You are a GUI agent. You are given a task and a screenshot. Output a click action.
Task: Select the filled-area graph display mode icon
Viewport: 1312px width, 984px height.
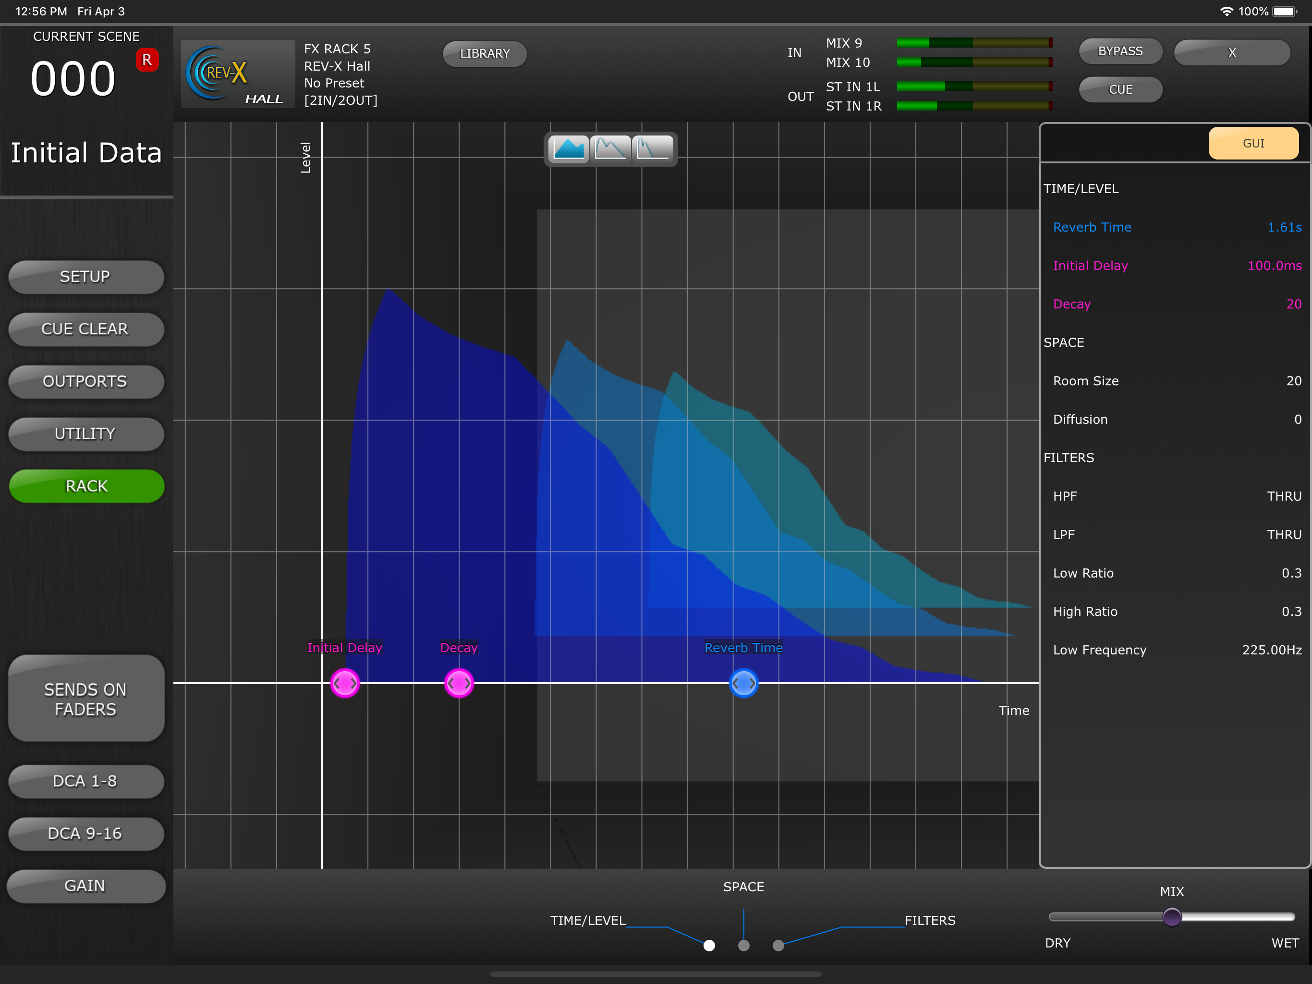[x=568, y=149]
